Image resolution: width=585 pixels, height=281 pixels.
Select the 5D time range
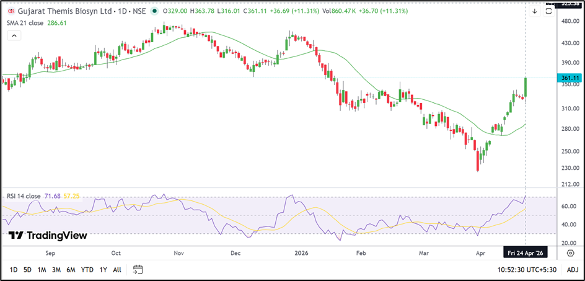click(x=27, y=269)
